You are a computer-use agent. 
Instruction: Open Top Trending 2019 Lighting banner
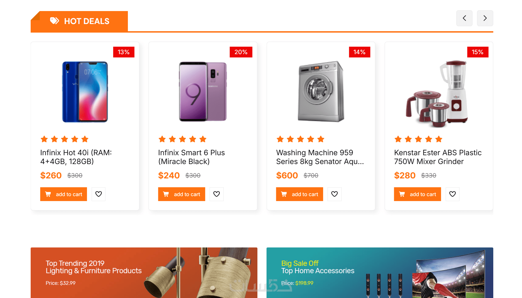(x=144, y=273)
